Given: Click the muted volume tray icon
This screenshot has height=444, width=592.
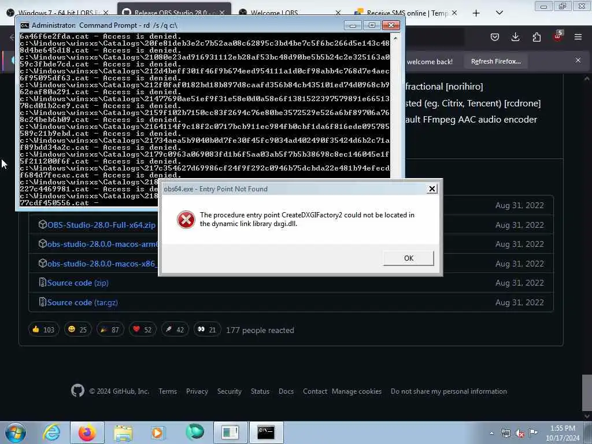Looking at the screenshot, I should click(x=520, y=434).
